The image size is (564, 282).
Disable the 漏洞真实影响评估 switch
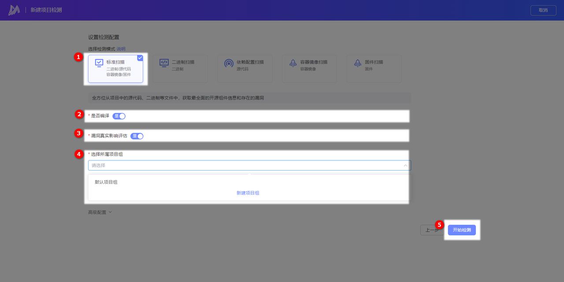[137, 136]
